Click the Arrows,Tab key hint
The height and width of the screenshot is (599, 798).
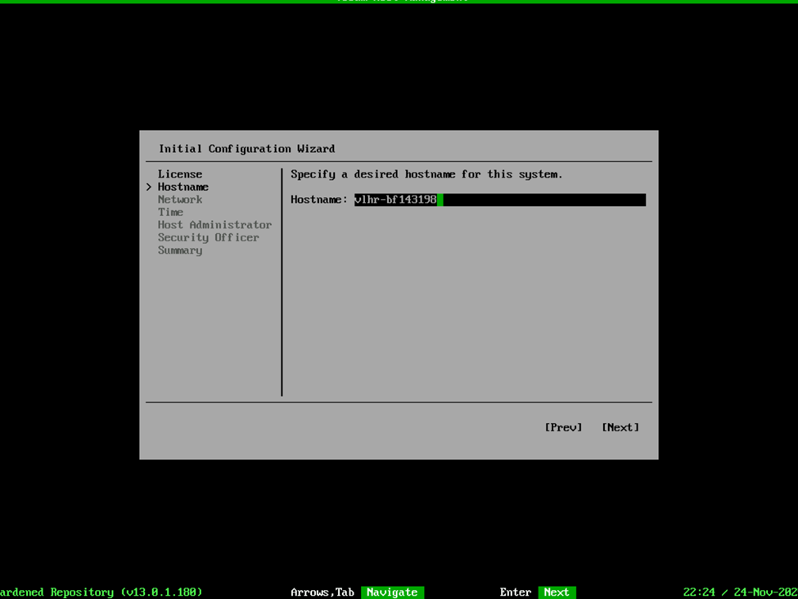tap(322, 592)
